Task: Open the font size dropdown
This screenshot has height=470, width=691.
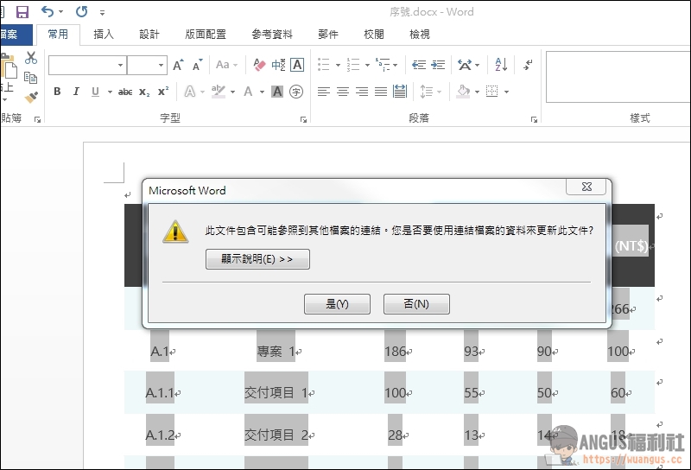Action: coord(161,65)
